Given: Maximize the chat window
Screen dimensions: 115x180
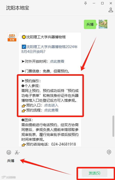Looking at the screenshot, I should (x=102, y=3).
